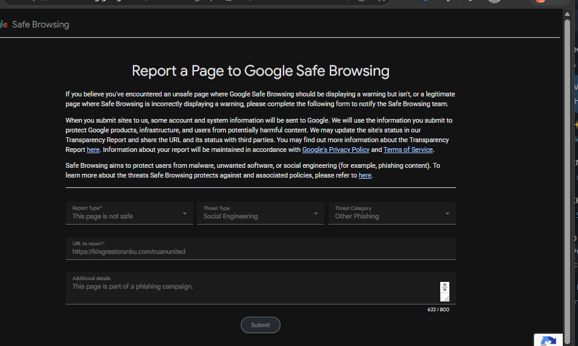
Task: Open the Terms of Service link
Action: click(x=408, y=150)
